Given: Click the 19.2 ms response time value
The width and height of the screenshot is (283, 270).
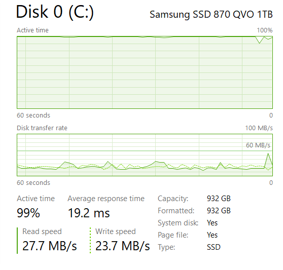Looking at the screenshot, I should 89,213.
